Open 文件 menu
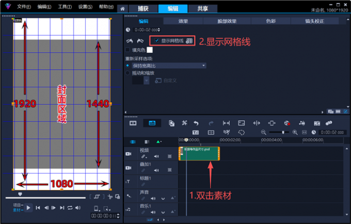This screenshot has height=224, width=351. point(24,7)
